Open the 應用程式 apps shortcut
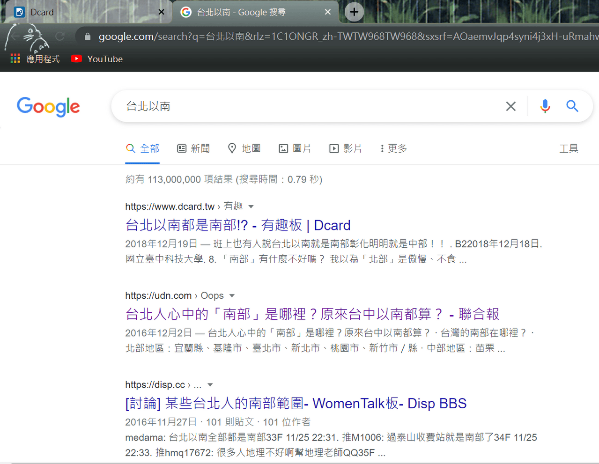This screenshot has height=464, width=599. (x=35, y=59)
